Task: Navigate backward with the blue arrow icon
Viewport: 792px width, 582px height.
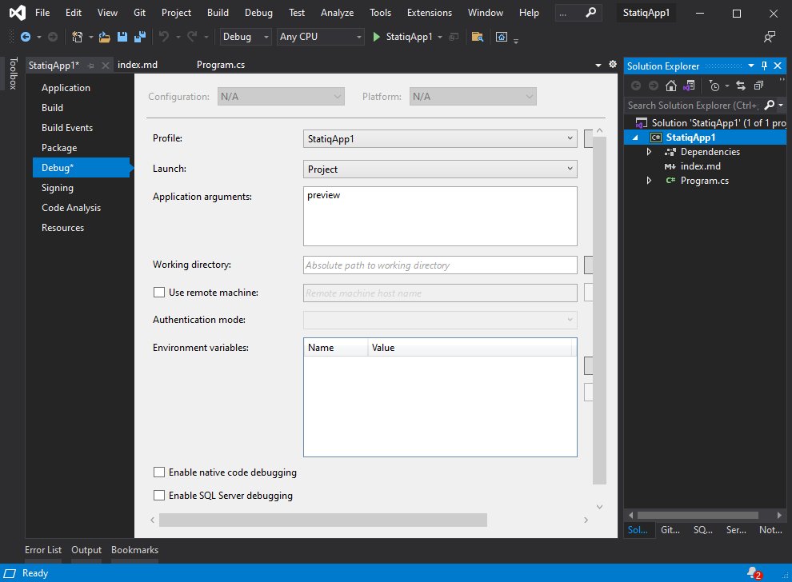Action: tap(26, 37)
